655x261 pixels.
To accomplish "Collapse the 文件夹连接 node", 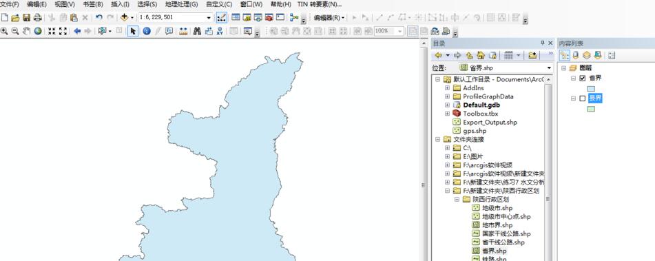I will point(438,139).
